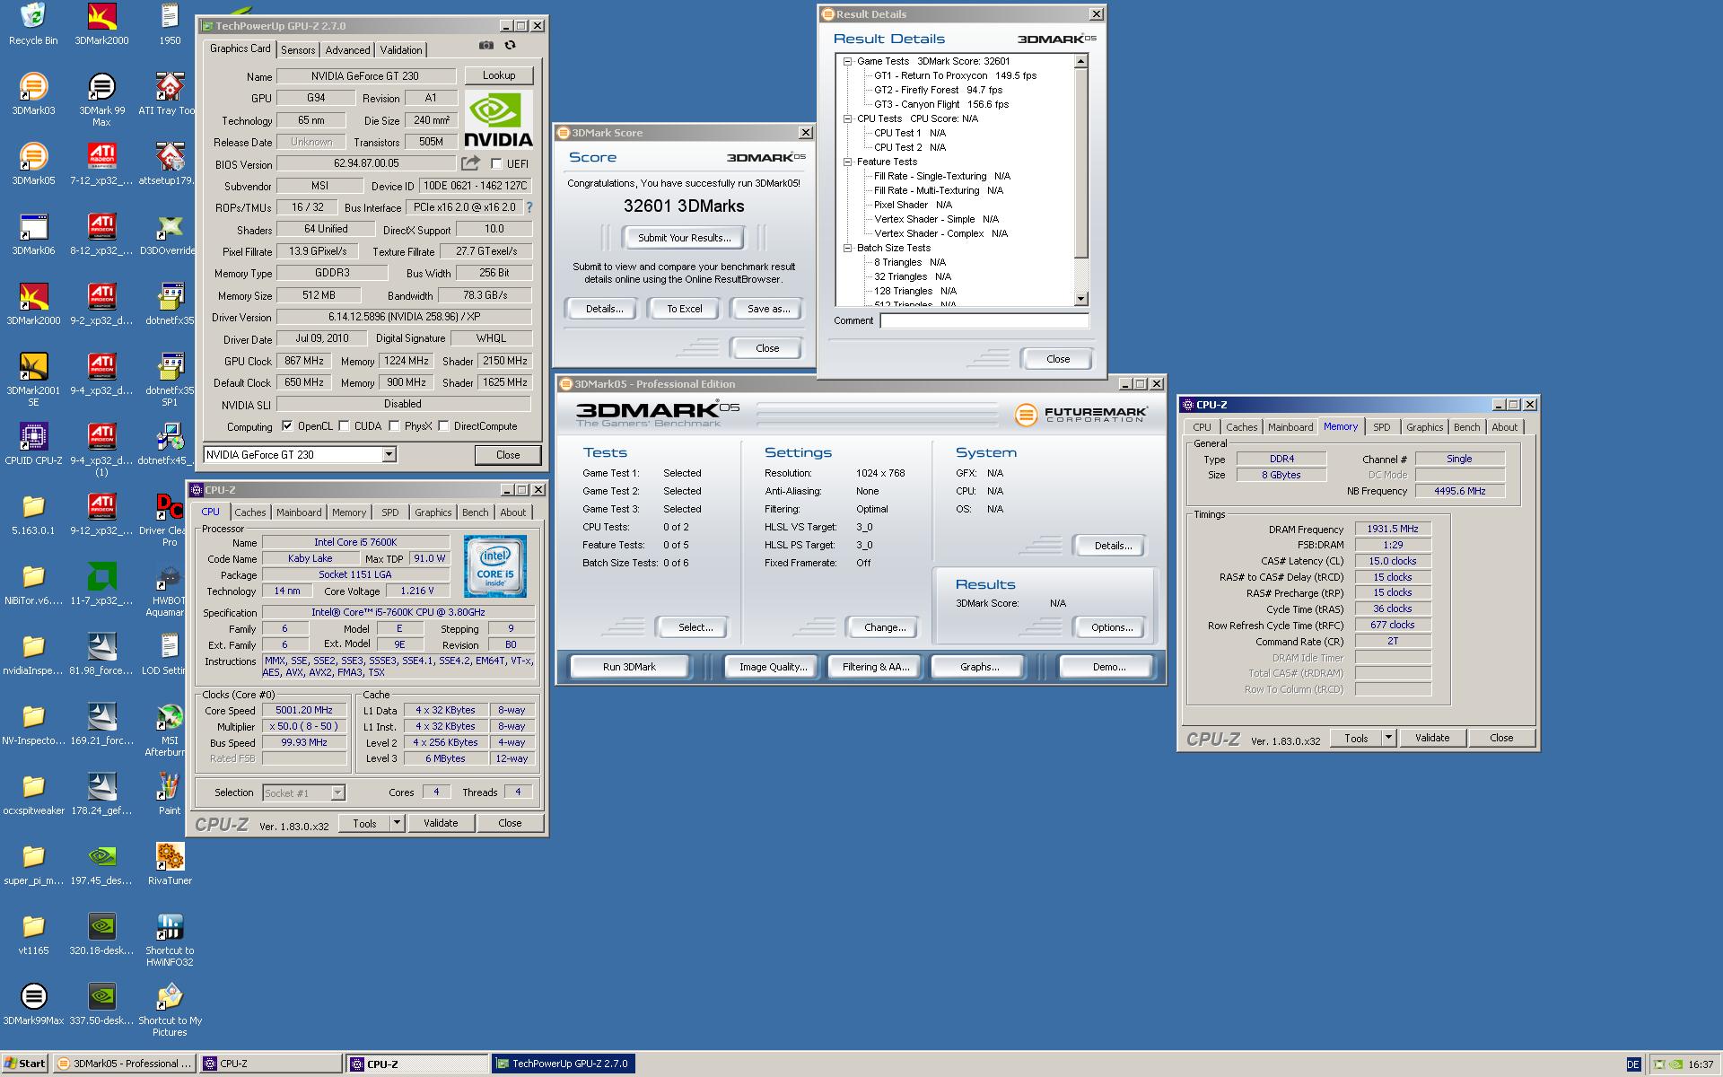Click the Run 3DMark button
This screenshot has height=1077, width=1723.
coord(629,667)
